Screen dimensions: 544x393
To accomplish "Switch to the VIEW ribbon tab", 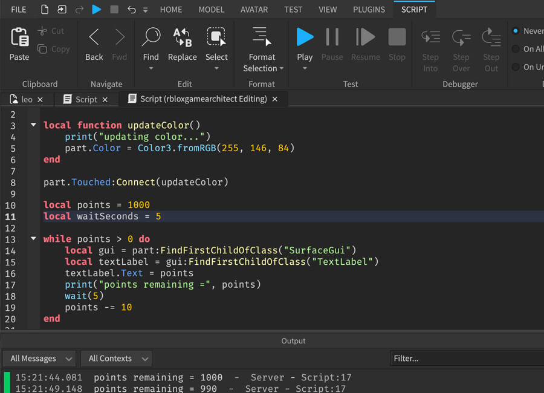I will pos(328,10).
